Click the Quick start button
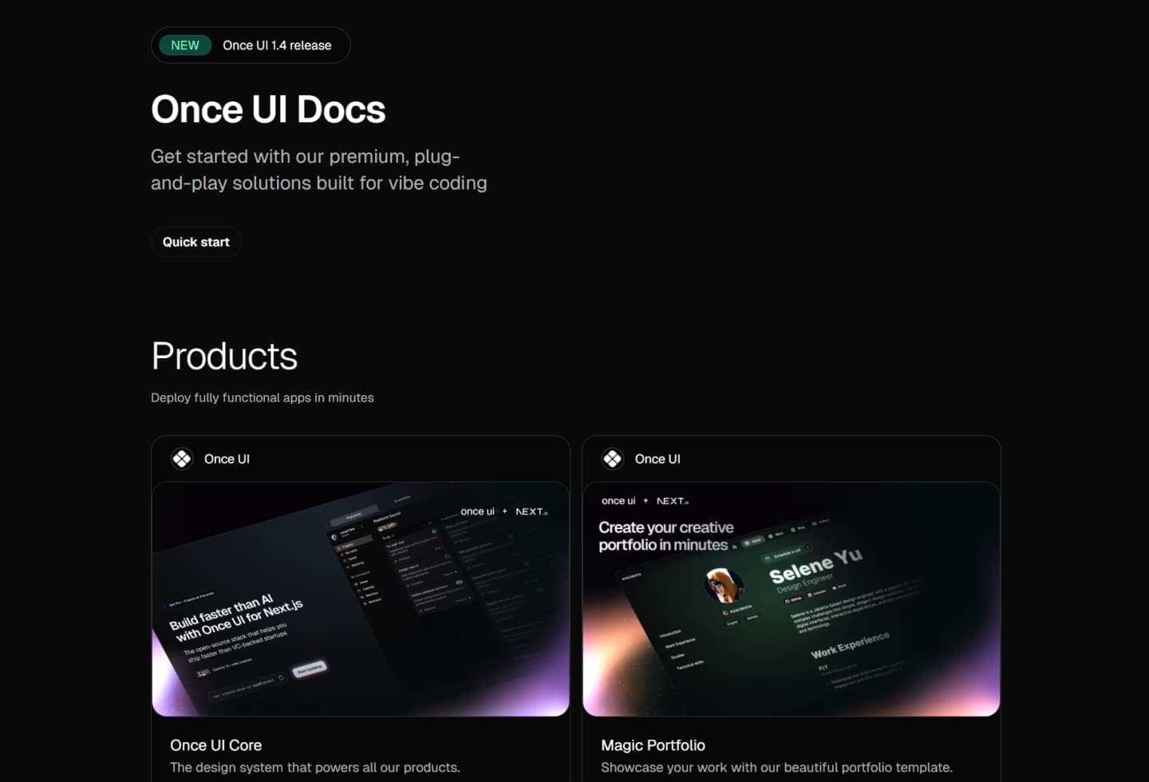1149x782 pixels. point(196,242)
